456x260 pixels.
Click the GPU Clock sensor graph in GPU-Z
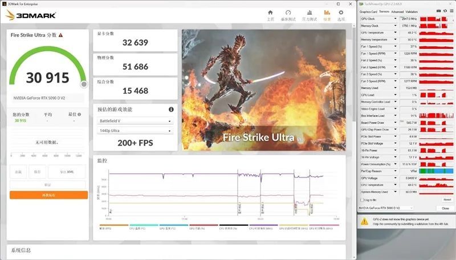click(436, 19)
